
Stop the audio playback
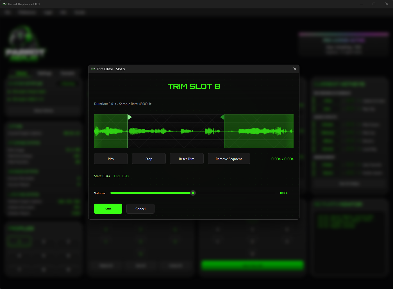[149, 159]
